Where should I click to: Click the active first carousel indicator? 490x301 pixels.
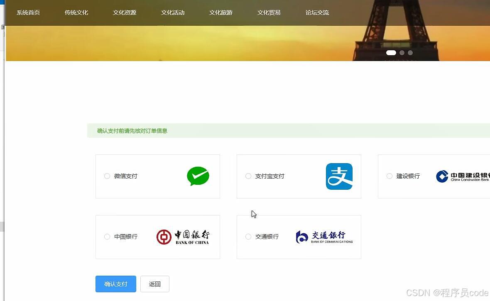pyautogui.click(x=391, y=53)
